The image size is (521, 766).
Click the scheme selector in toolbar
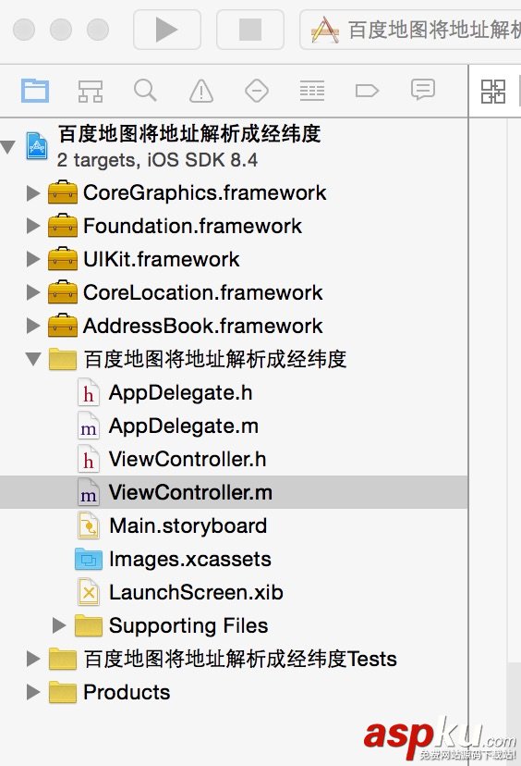click(x=411, y=30)
